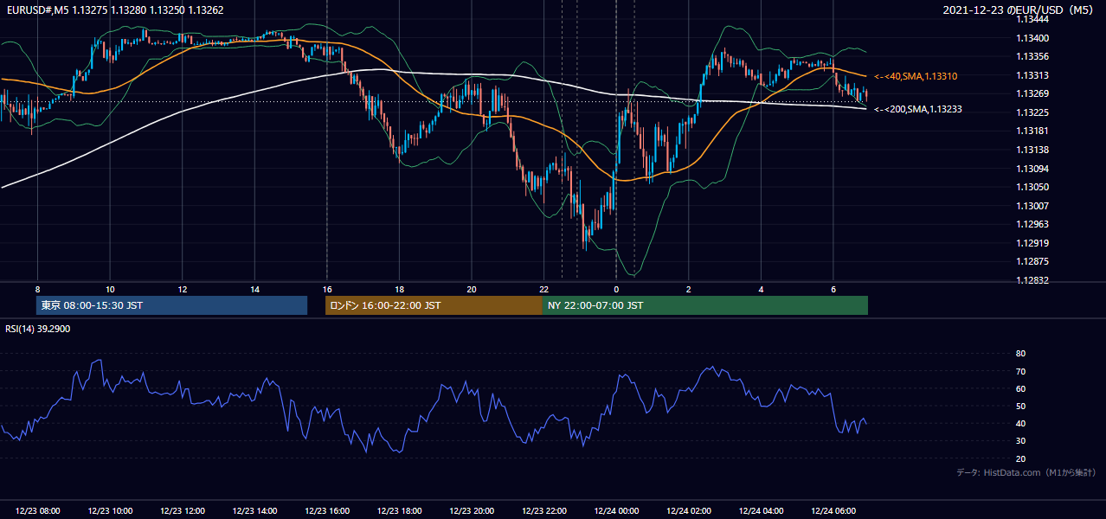Click price axis value 1.13050
Image resolution: width=1106 pixels, height=519 pixels.
click(x=1032, y=187)
